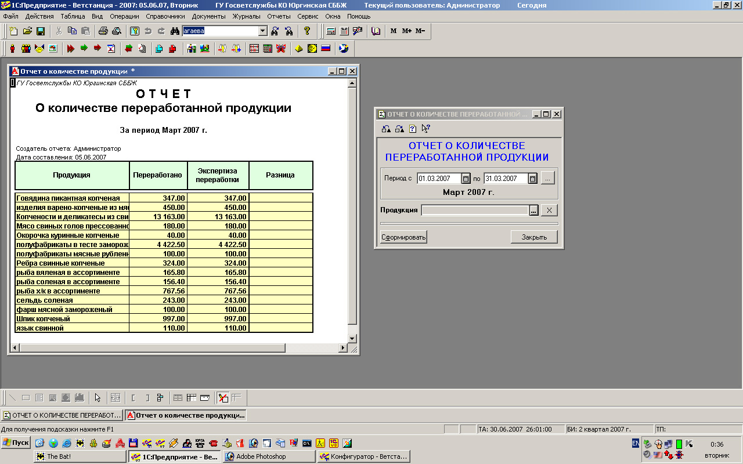Click the start date field 01.03.2007

pos(439,179)
